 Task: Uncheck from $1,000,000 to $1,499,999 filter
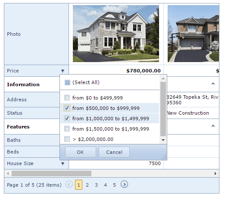pos(67,119)
